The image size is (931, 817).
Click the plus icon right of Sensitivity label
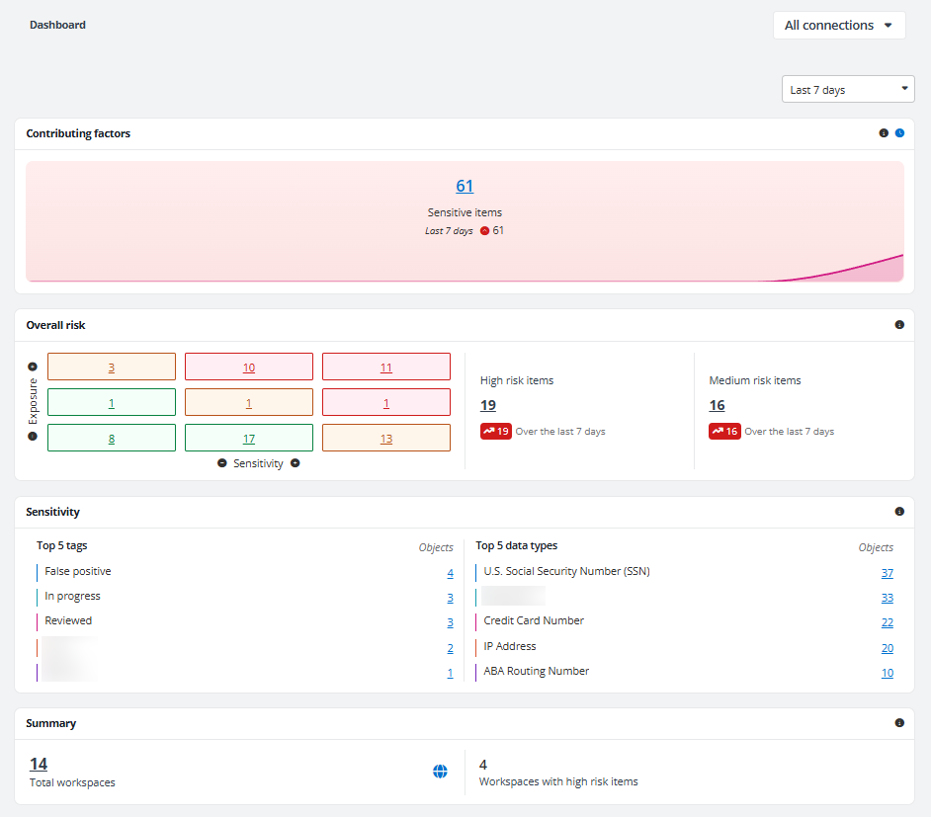(x=296, y=462)
